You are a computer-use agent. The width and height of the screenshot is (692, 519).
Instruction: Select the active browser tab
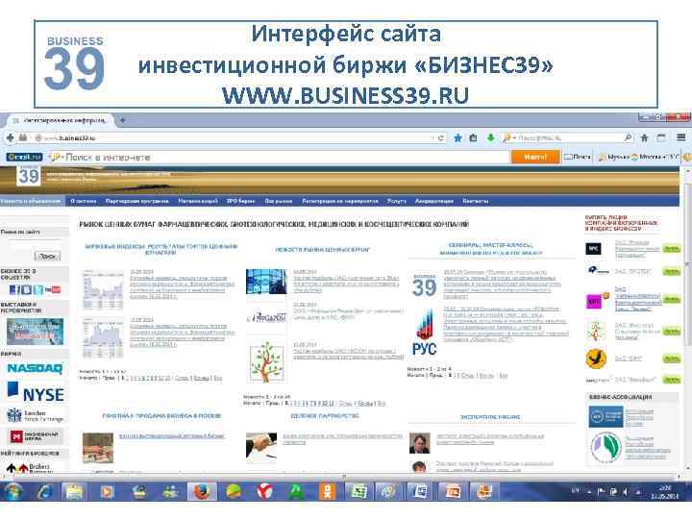coord(61,120)
